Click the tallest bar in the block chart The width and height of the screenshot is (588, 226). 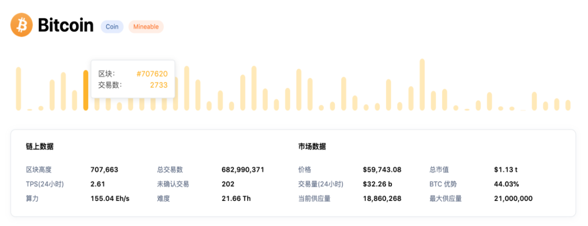tap(422, 85)
